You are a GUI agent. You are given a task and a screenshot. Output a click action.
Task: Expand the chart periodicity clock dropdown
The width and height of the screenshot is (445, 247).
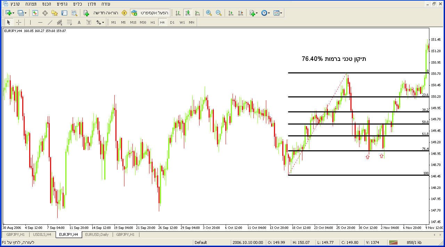tap(266, 13)
